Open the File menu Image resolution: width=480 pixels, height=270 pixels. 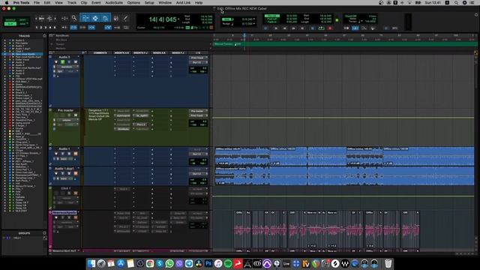click(37, 3)
